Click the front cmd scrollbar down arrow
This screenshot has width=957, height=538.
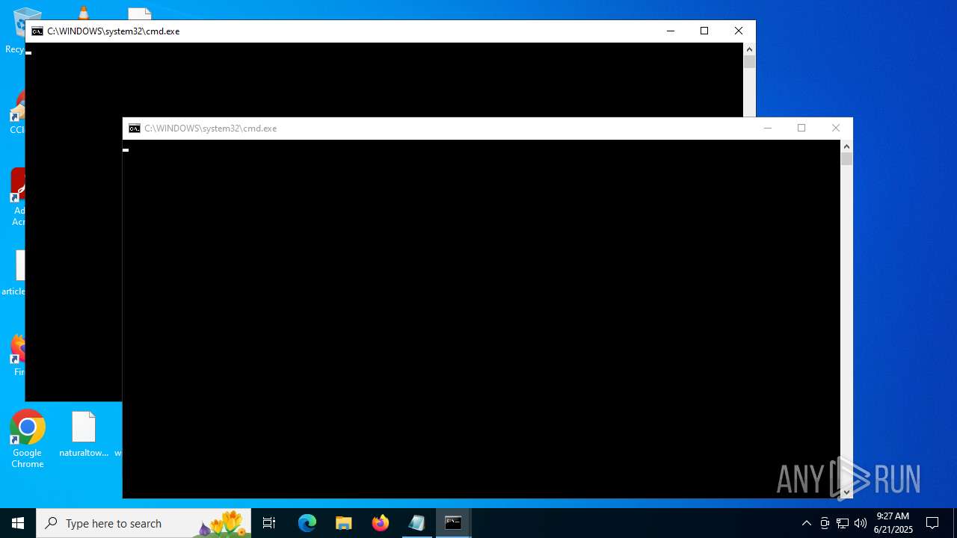(846, 492)
